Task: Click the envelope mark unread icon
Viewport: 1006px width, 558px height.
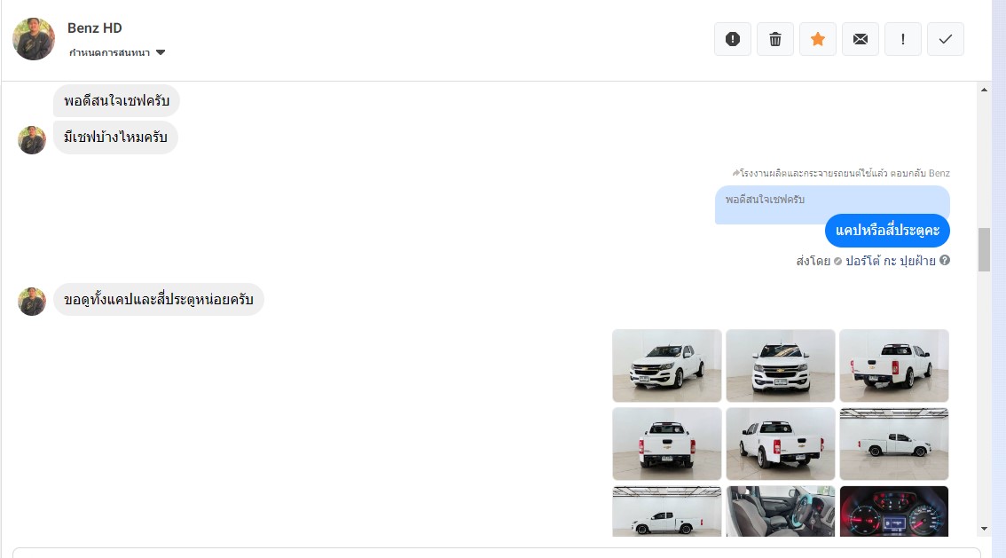Action: (861, 39)
